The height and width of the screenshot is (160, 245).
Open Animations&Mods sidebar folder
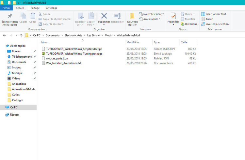24,89
